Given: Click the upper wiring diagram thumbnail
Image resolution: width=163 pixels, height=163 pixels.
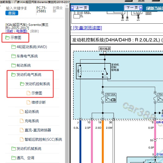Looking at the screenshot, I should tap(117, 17).
